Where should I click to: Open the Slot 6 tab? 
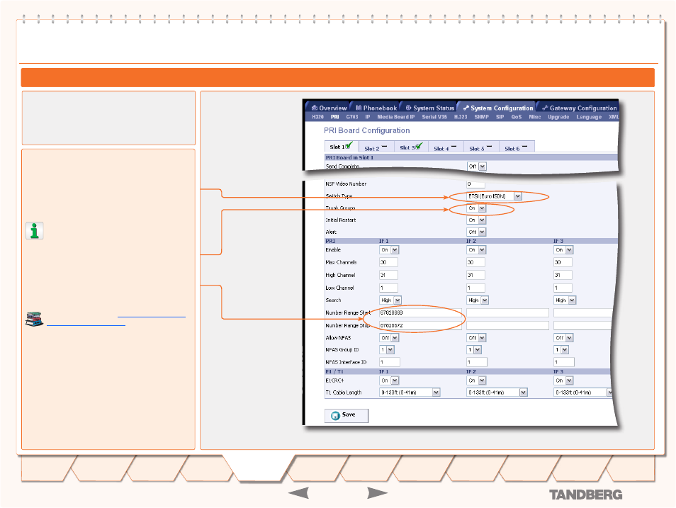coord(517,147)
